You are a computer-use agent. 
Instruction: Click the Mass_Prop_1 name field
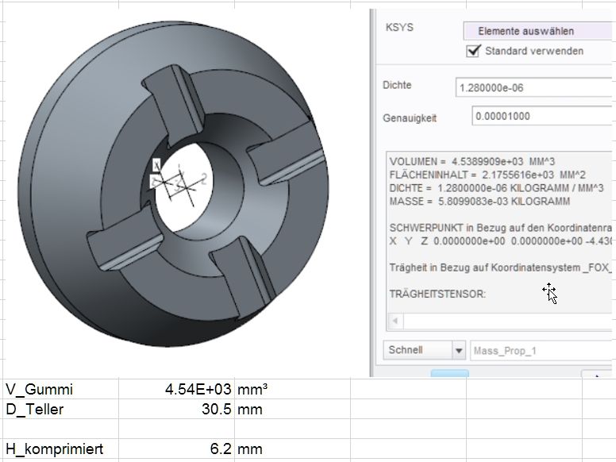[540, 351]
